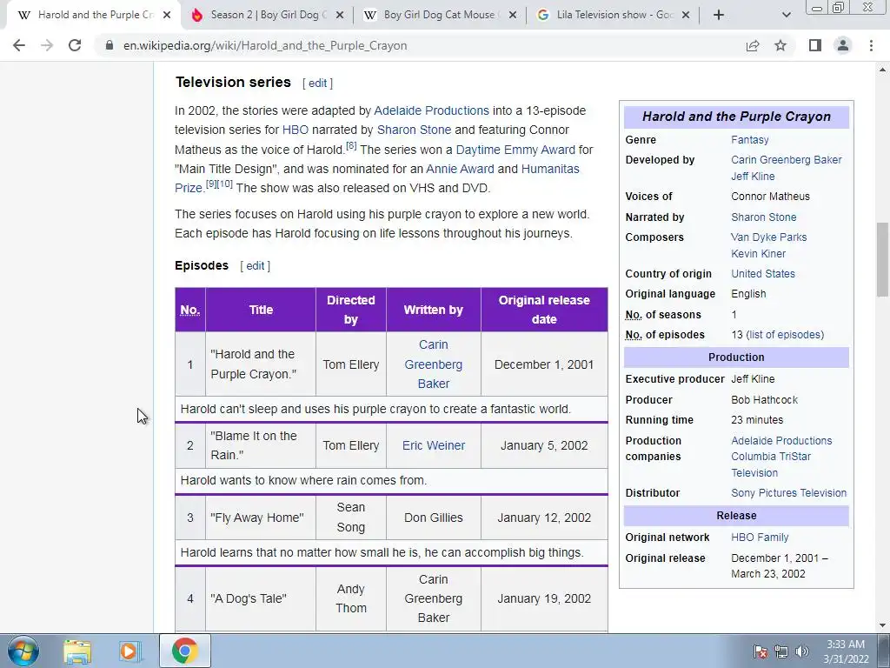Open United States link
The height and width of the screenshot is (668, 890).
click(x=763, y=274)
